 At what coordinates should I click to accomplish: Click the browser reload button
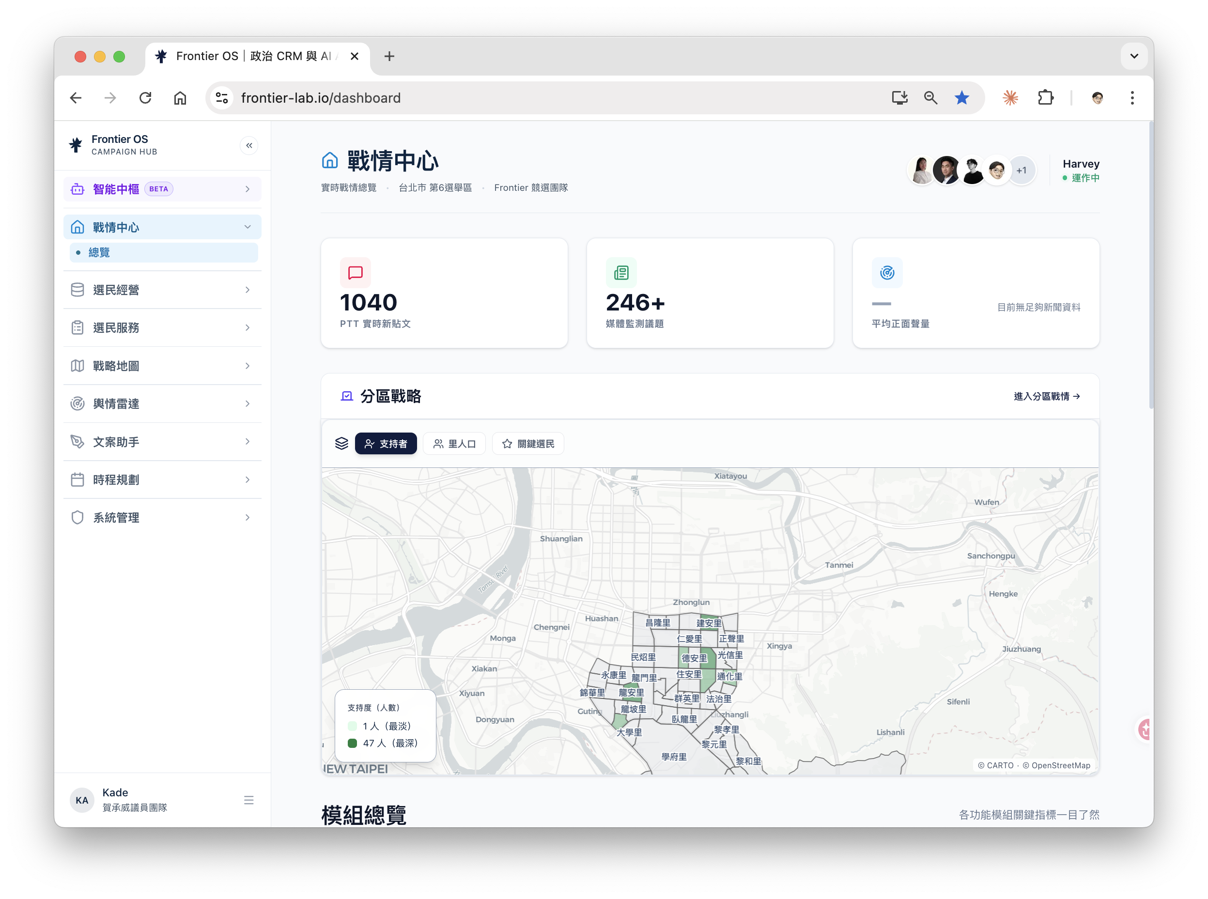[145, 98]
